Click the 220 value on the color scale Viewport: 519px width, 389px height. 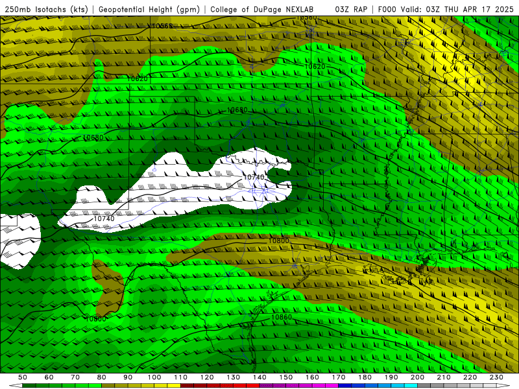click(470, 377)
